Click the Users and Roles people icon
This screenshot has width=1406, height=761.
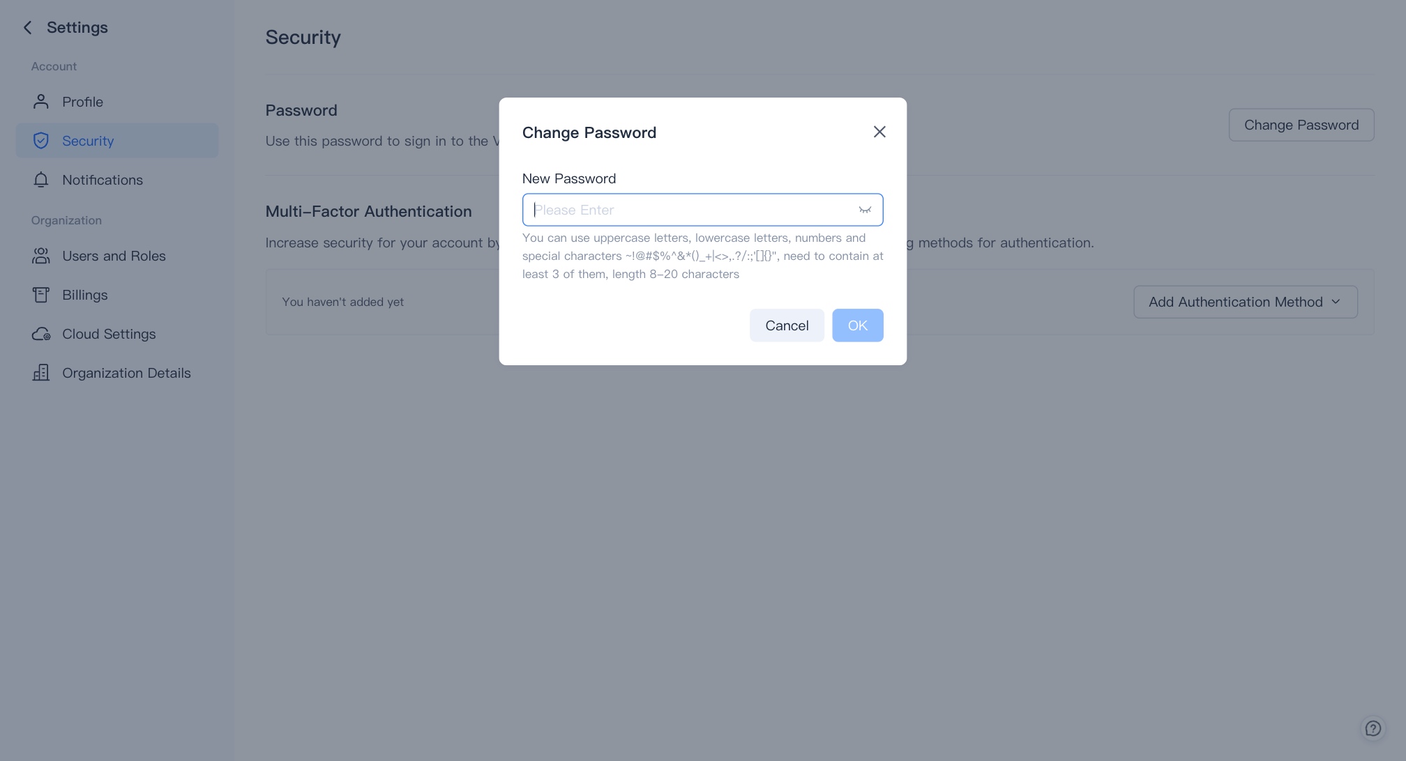pos(40,255)
